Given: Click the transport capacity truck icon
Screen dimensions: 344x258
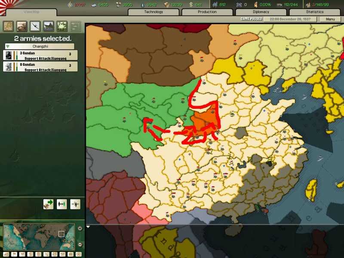Looking at the screenshot, I should 279,5.
